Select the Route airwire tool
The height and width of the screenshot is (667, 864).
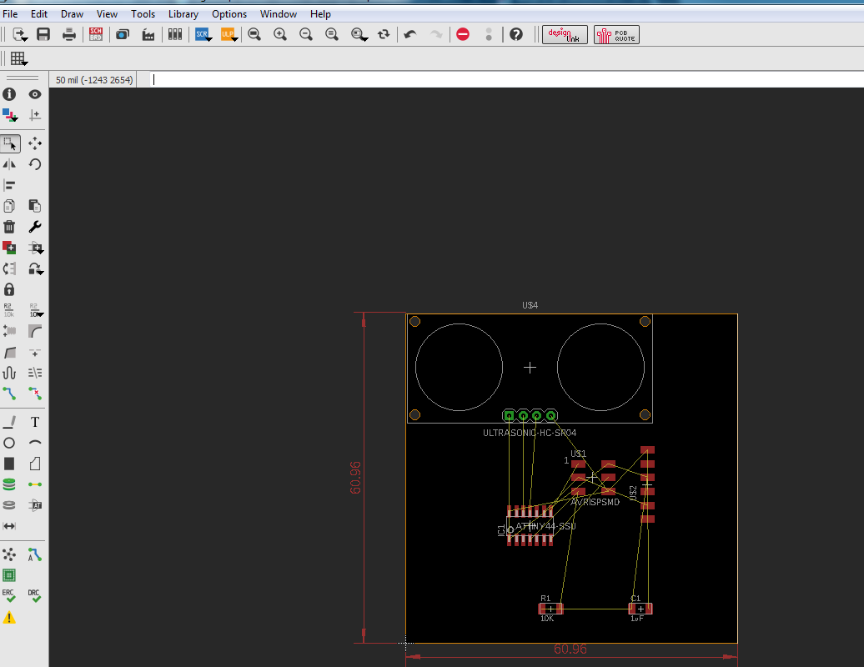coord(9,393)
